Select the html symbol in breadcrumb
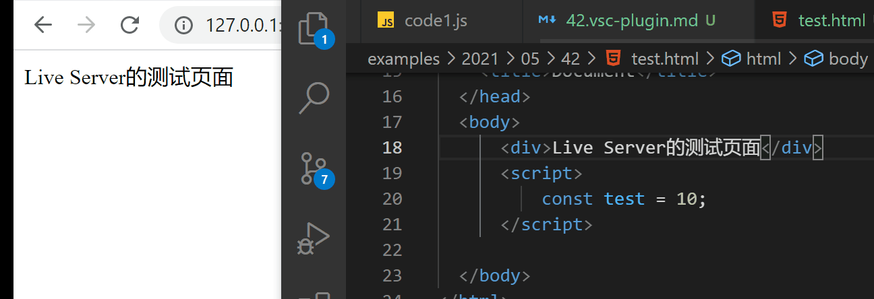The width and height of the screenshot is (874, 299). [763, 59]
